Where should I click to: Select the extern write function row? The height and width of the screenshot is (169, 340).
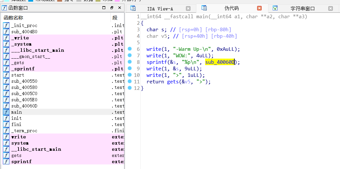(x=63, y=137)
